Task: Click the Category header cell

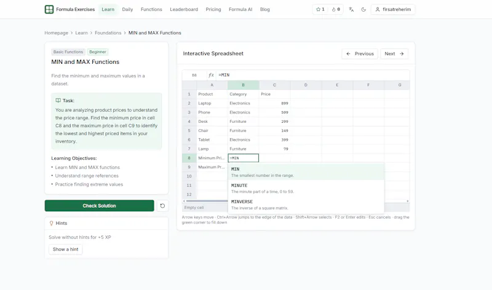Action: click(x=244, y=94)
